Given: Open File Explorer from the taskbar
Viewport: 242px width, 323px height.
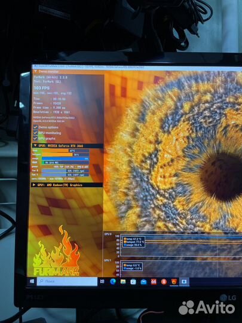Looking at the screenshot, I should pyautogui.click(x=123, y=282).
